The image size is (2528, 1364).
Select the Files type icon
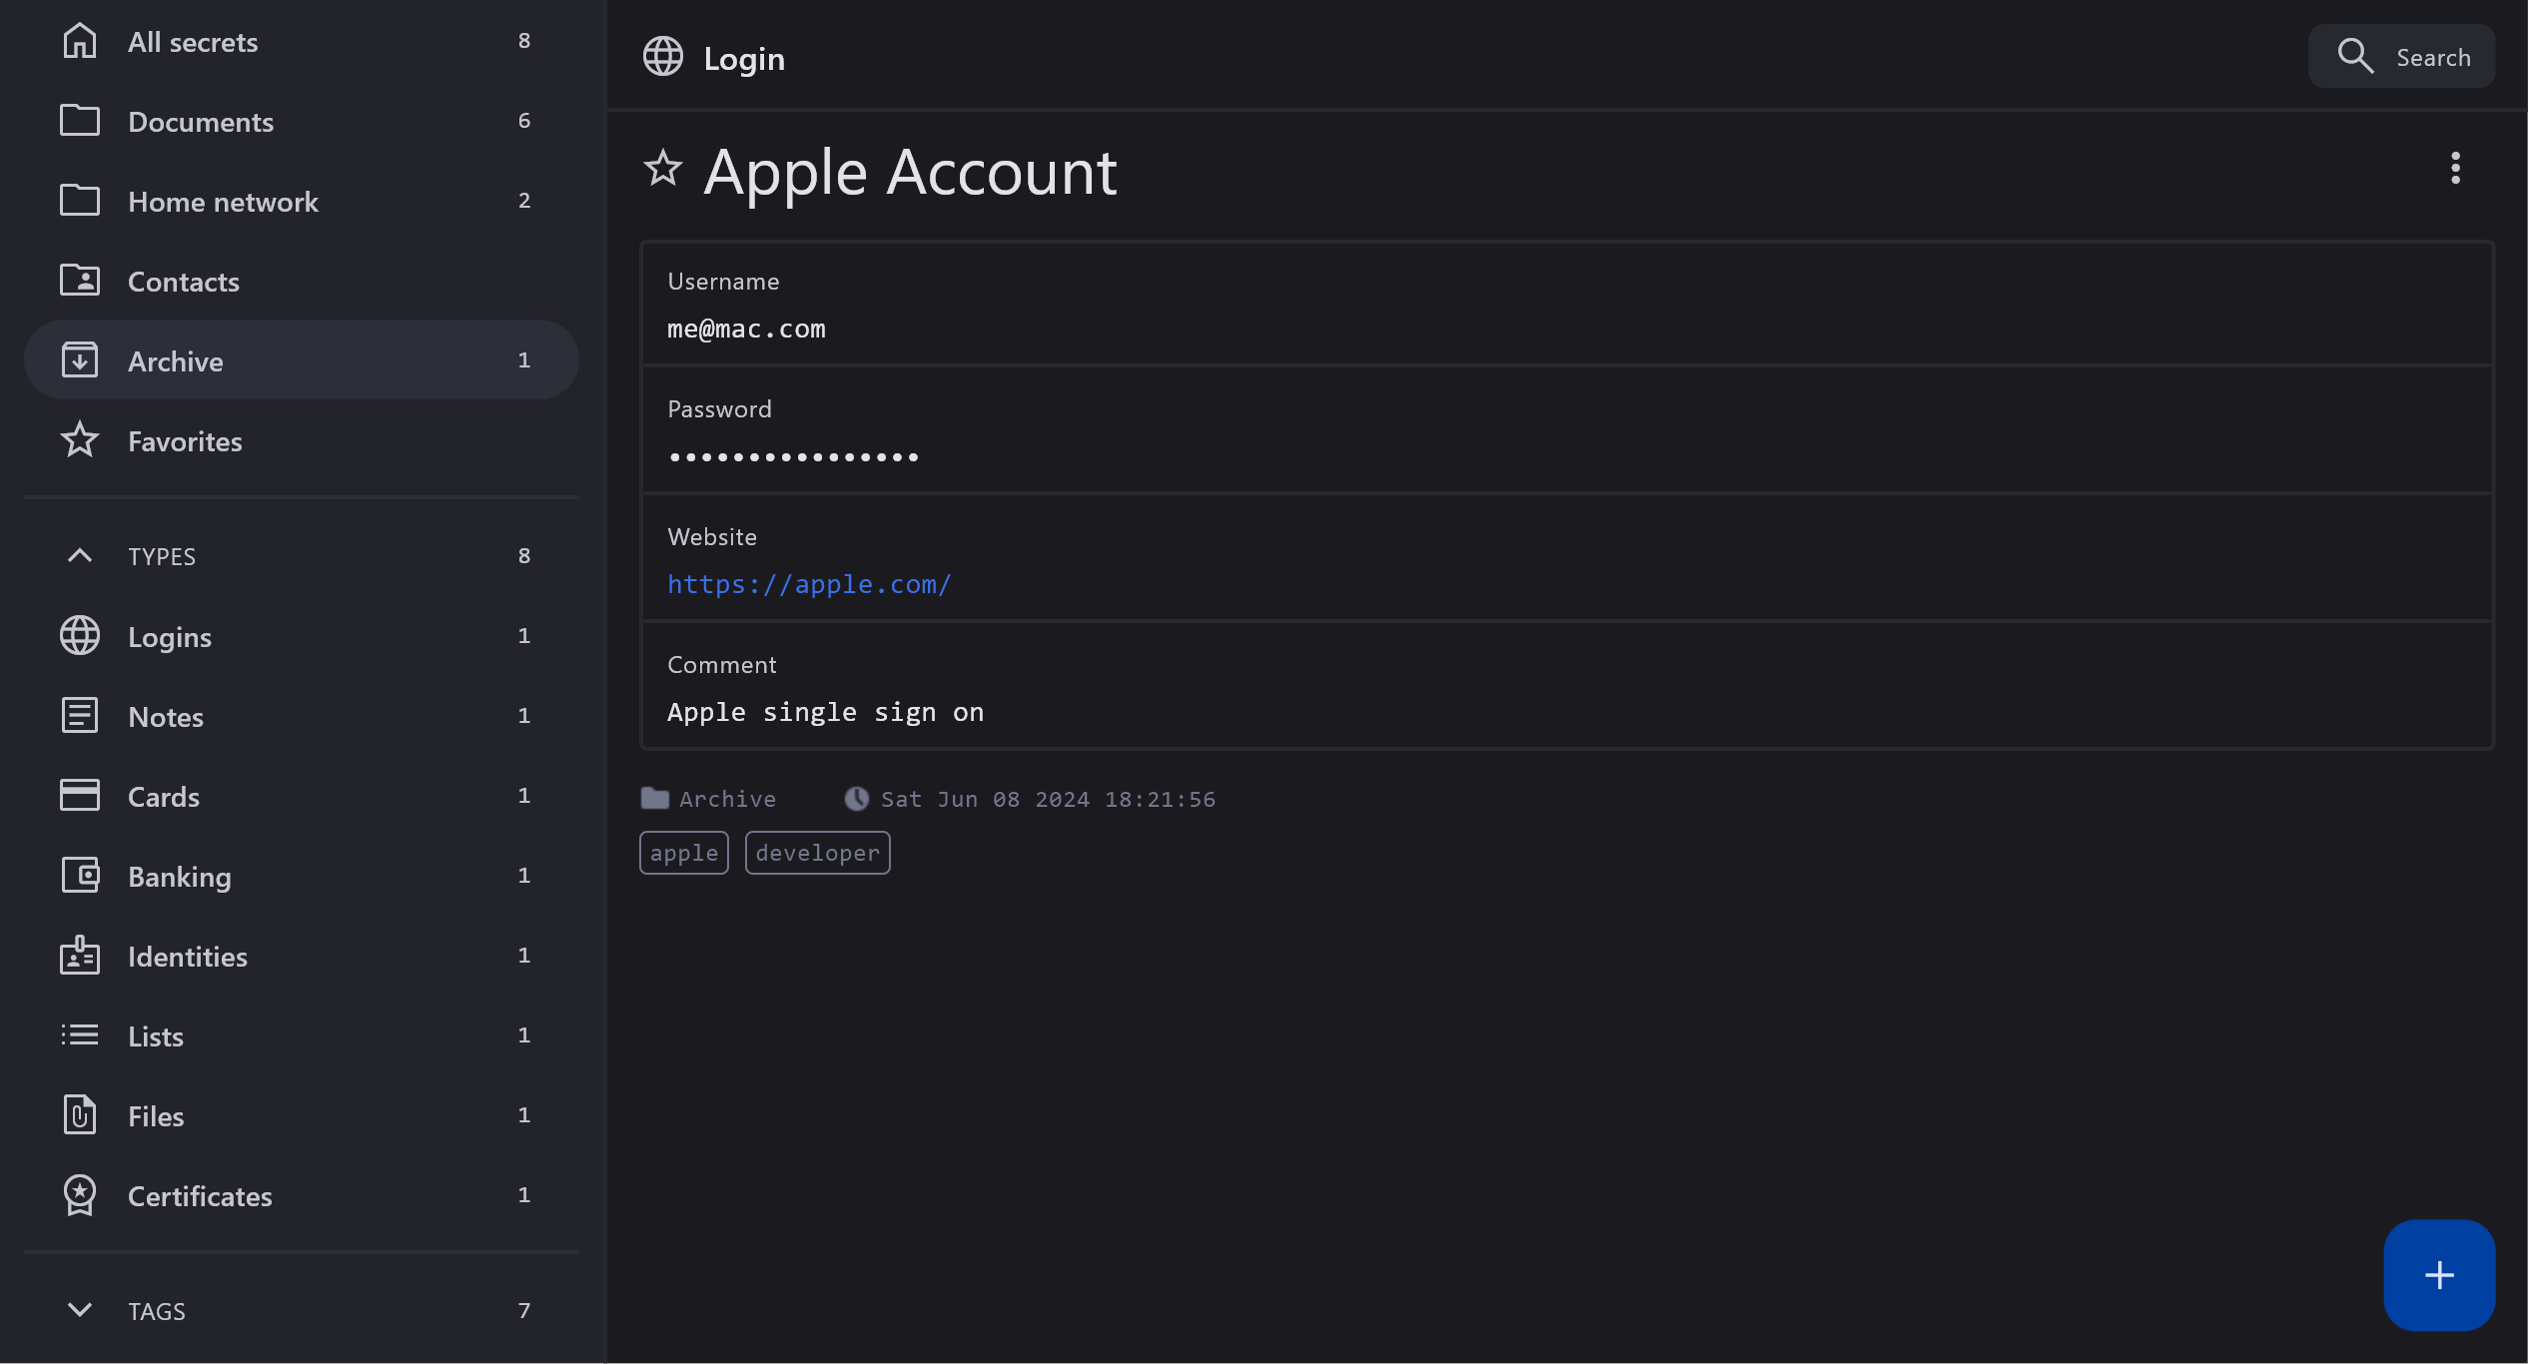click(80, 1115)
